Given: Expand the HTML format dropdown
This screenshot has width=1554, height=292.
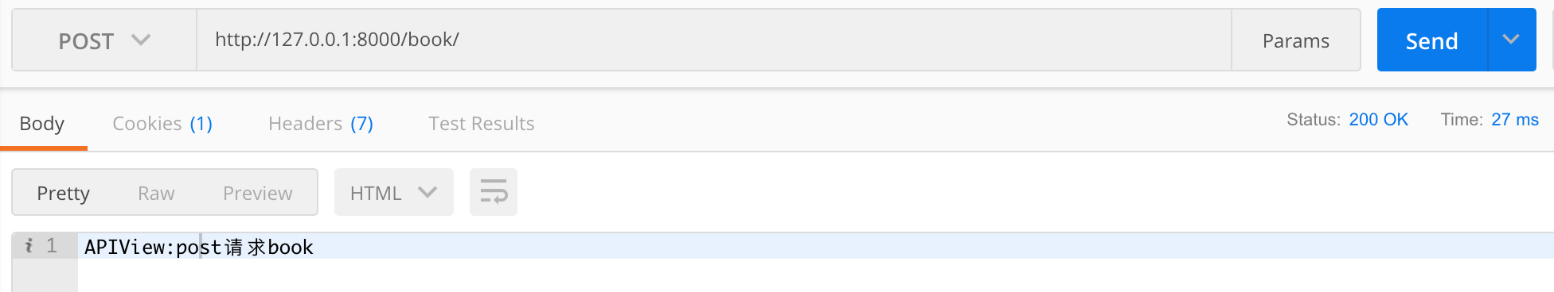Looking at the screenshot, I should (x=394, y=192).
